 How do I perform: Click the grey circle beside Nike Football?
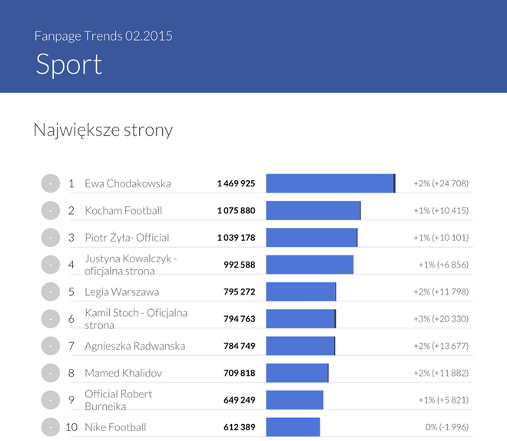[50, 426]
